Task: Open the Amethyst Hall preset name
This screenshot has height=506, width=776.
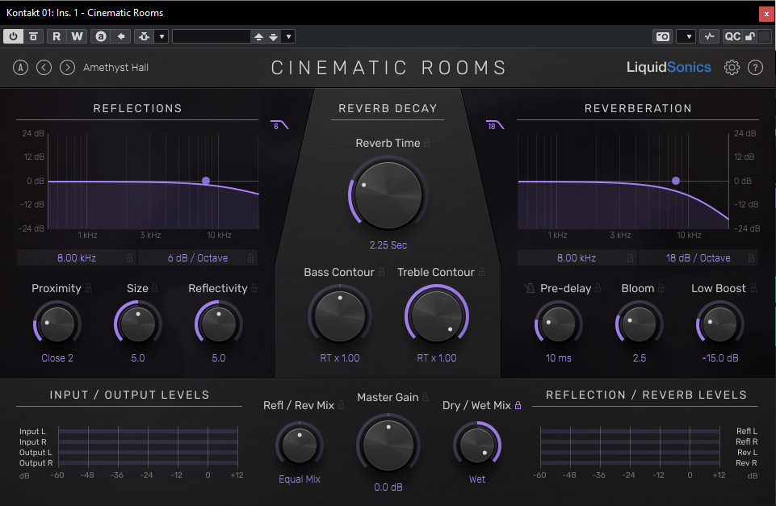Action: 115,68
